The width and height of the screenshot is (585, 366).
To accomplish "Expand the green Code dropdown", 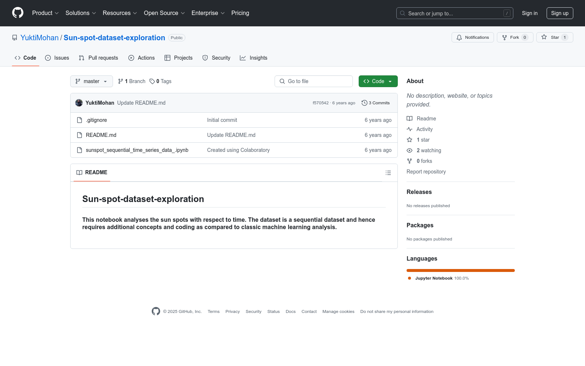I will tap(378, 81).
